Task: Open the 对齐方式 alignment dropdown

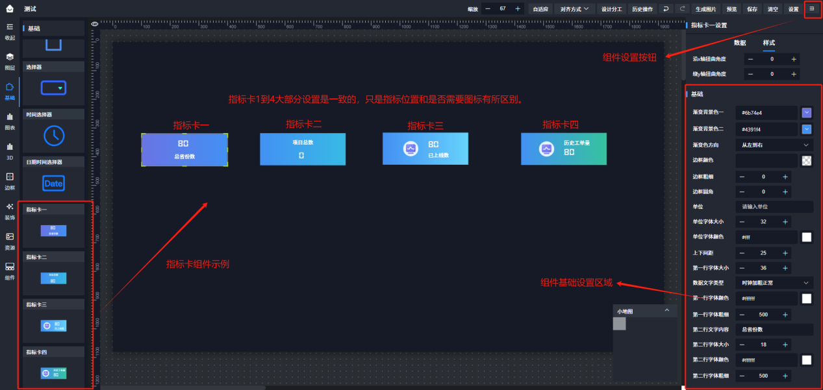Action: click(576, 9)
